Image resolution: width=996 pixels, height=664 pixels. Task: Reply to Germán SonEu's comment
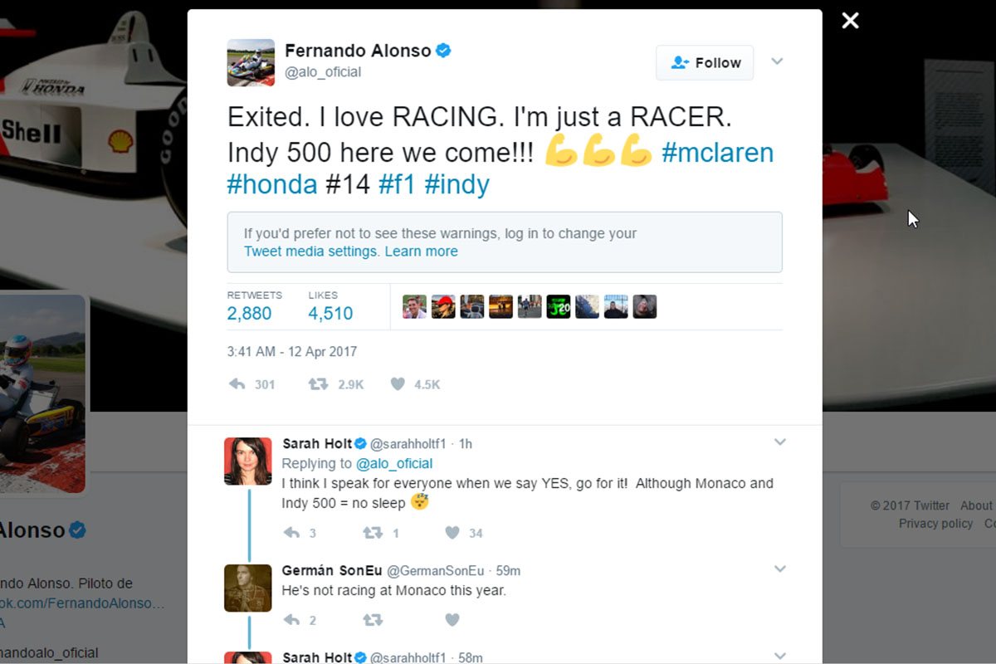point(291,620)
